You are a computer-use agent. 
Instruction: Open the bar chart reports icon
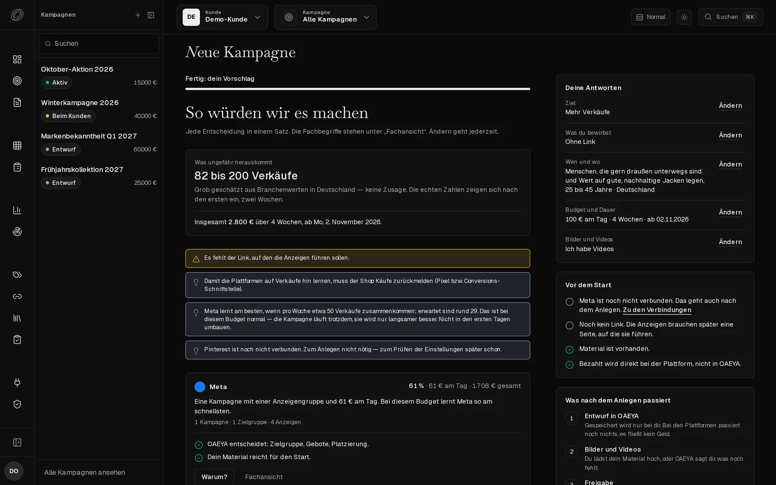17,210
